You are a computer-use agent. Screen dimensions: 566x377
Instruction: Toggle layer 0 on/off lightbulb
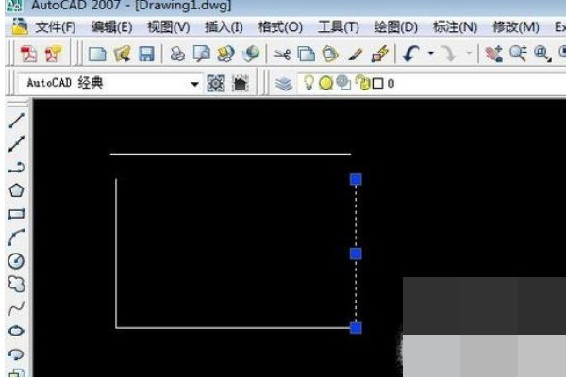point(308,82)
